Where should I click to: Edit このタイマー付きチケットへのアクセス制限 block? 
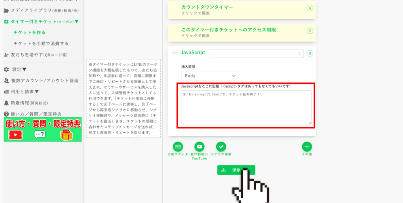click(x=242, y=33)
